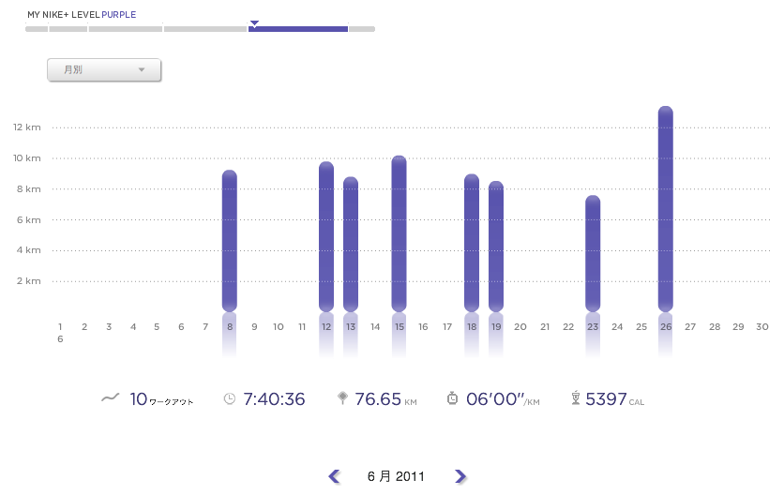Select the bar for day 26
This screenshot has width=784, height=495.
click(x=666, y=208)
